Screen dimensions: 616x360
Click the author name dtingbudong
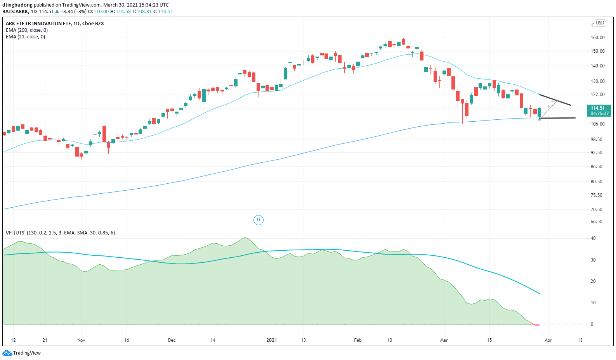(x=17, y=5)
